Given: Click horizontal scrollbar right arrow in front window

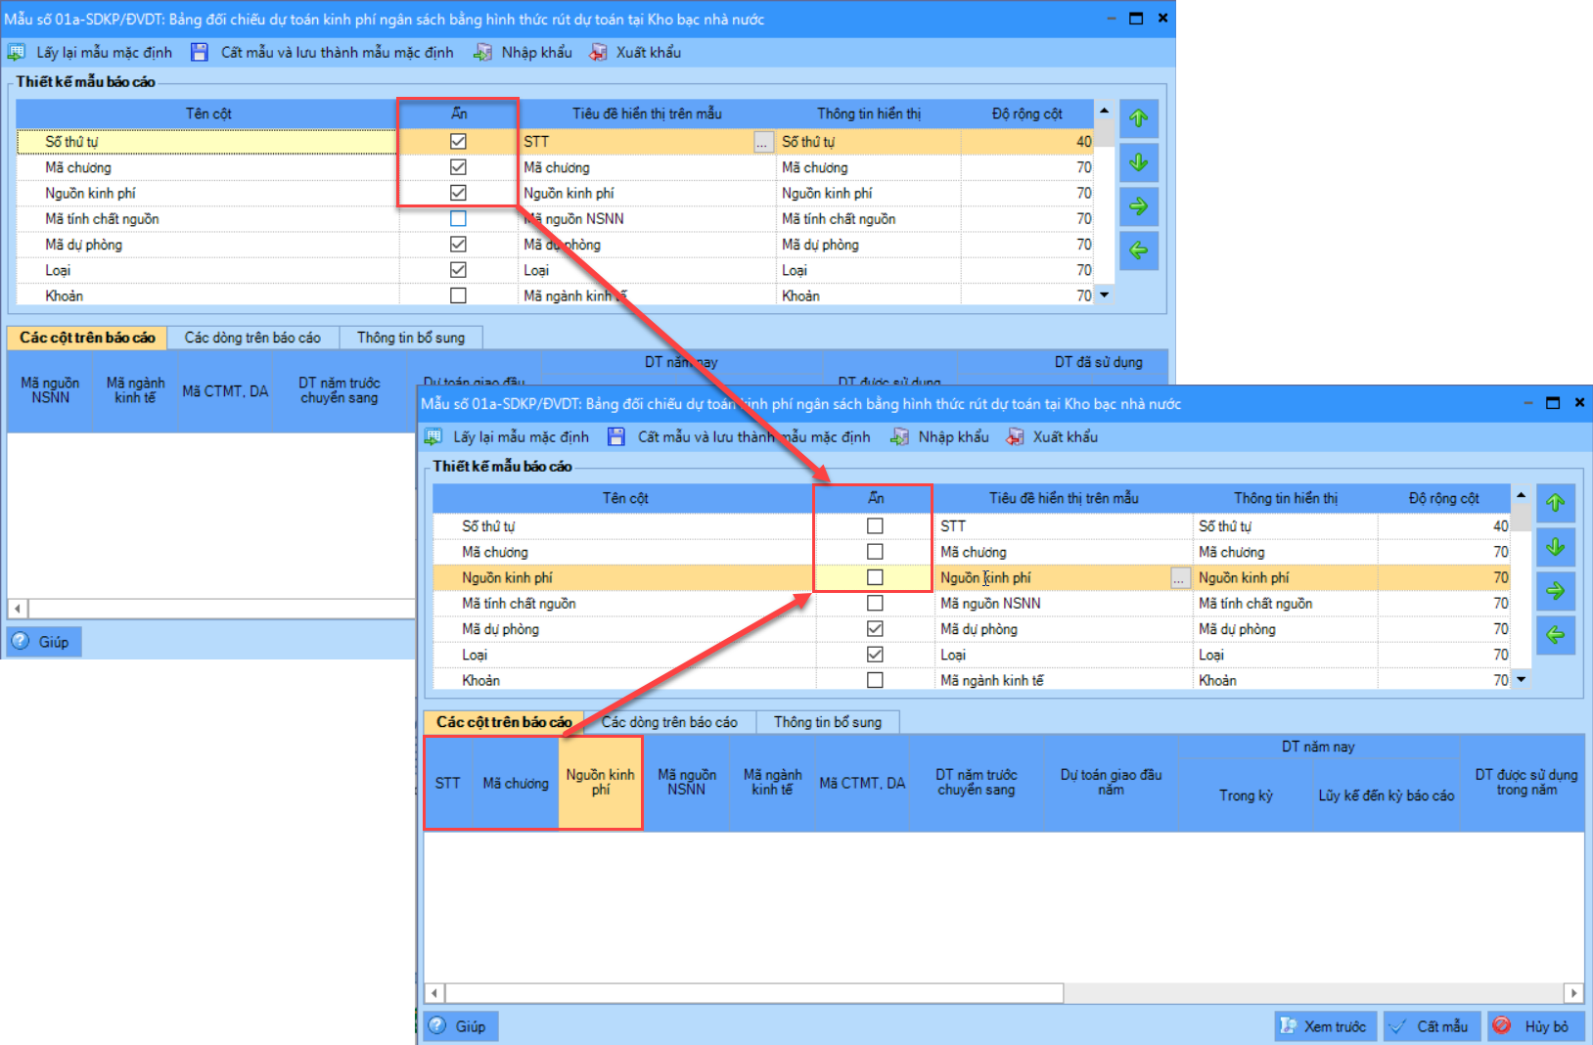Looking at the screenshot, I should coord(1573,993).
